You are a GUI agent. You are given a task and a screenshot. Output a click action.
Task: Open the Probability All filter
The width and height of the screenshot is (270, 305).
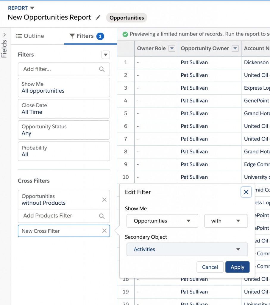pyautogui.click(x=64, y=151)
